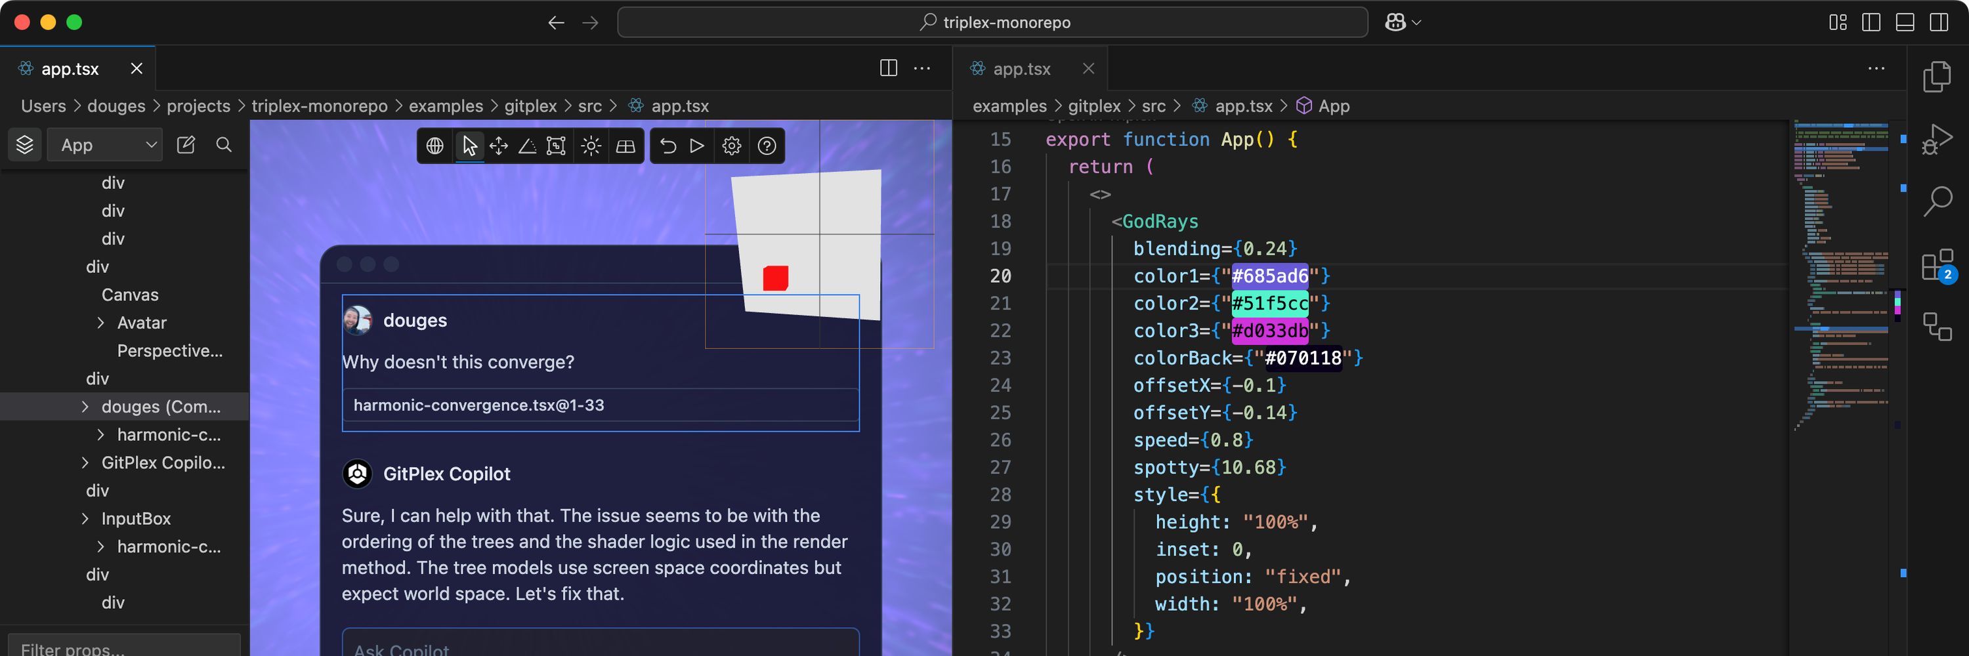Expand the GitPlex Copilo... tree item

(x=85, y=462)
